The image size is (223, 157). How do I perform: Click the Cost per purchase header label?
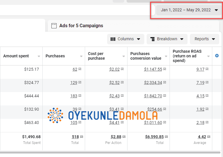pyautogui.click(x=96, y=56)
